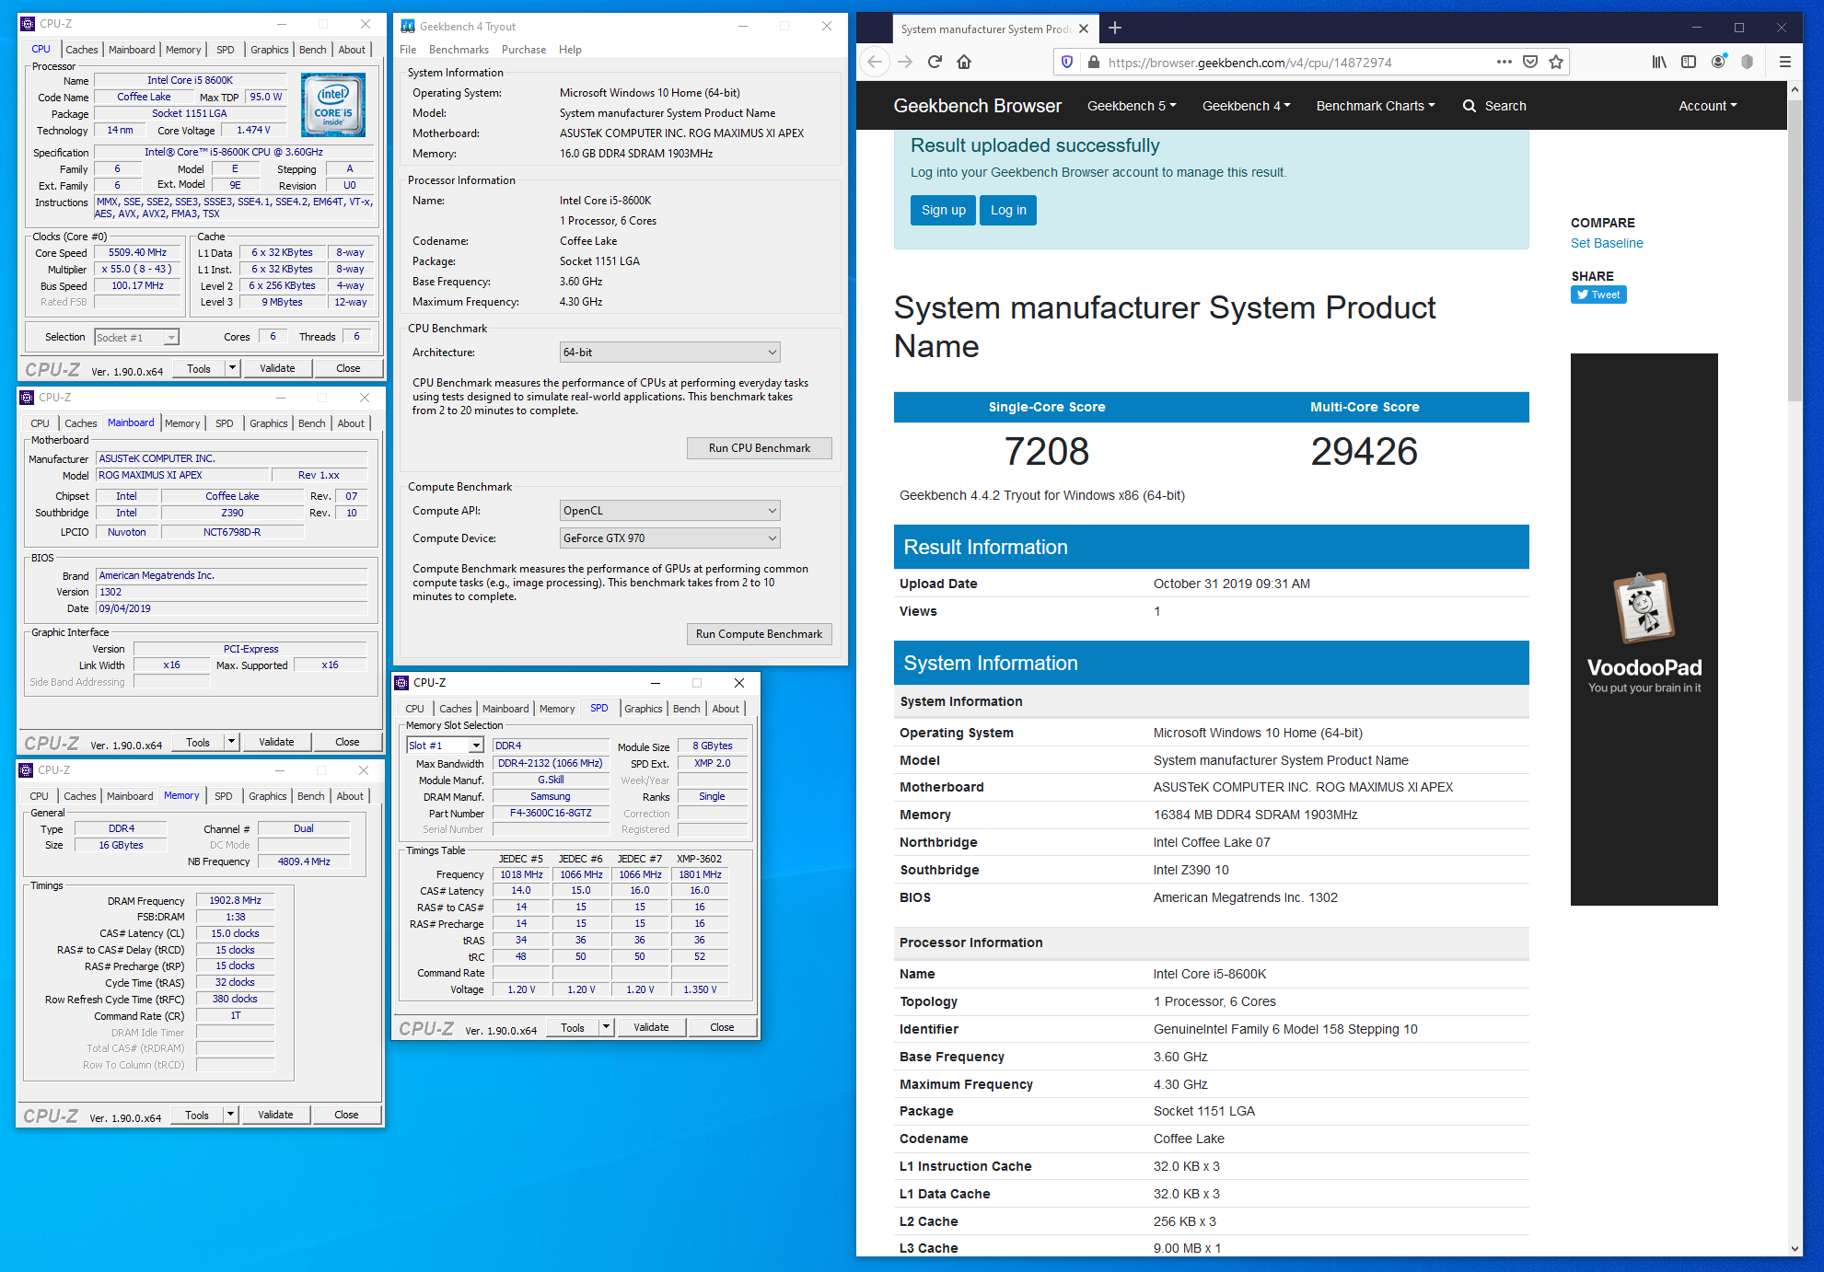Click the browser forward arrow

[x=905, y=62]
